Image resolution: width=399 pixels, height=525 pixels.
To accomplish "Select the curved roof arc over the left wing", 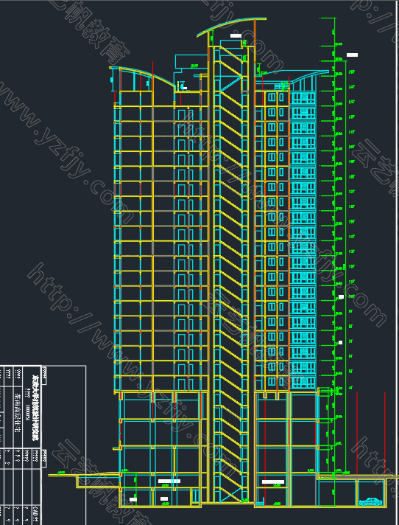I will click(x=142, y=76).
